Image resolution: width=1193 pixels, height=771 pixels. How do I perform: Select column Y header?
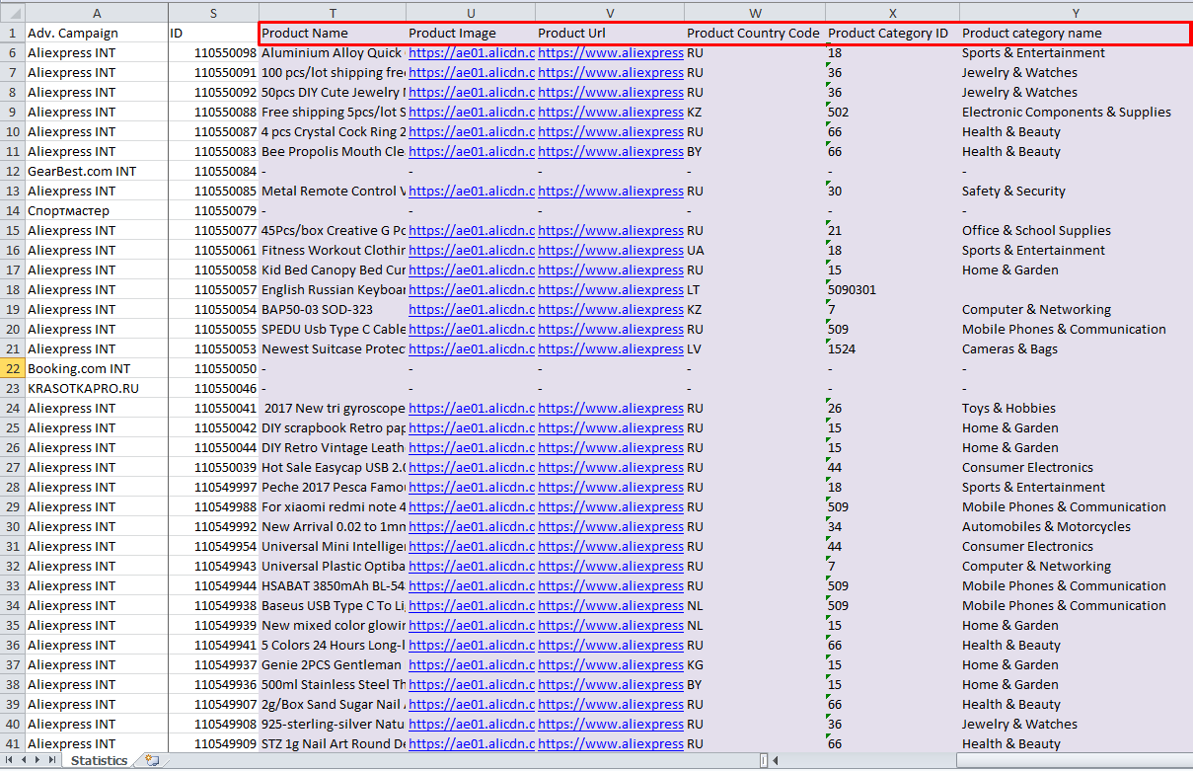point(1075,13)
